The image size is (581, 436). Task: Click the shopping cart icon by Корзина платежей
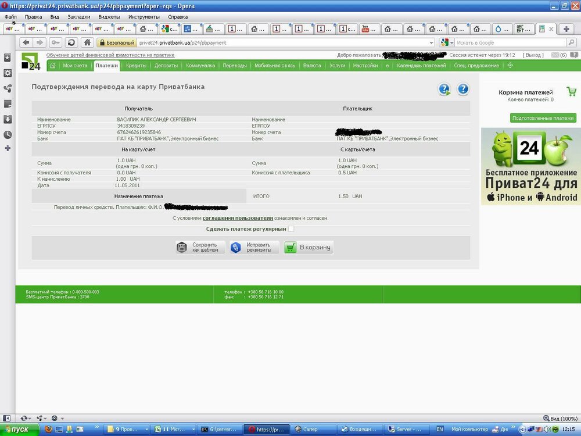pyautogui.click(x=571, y=92)
